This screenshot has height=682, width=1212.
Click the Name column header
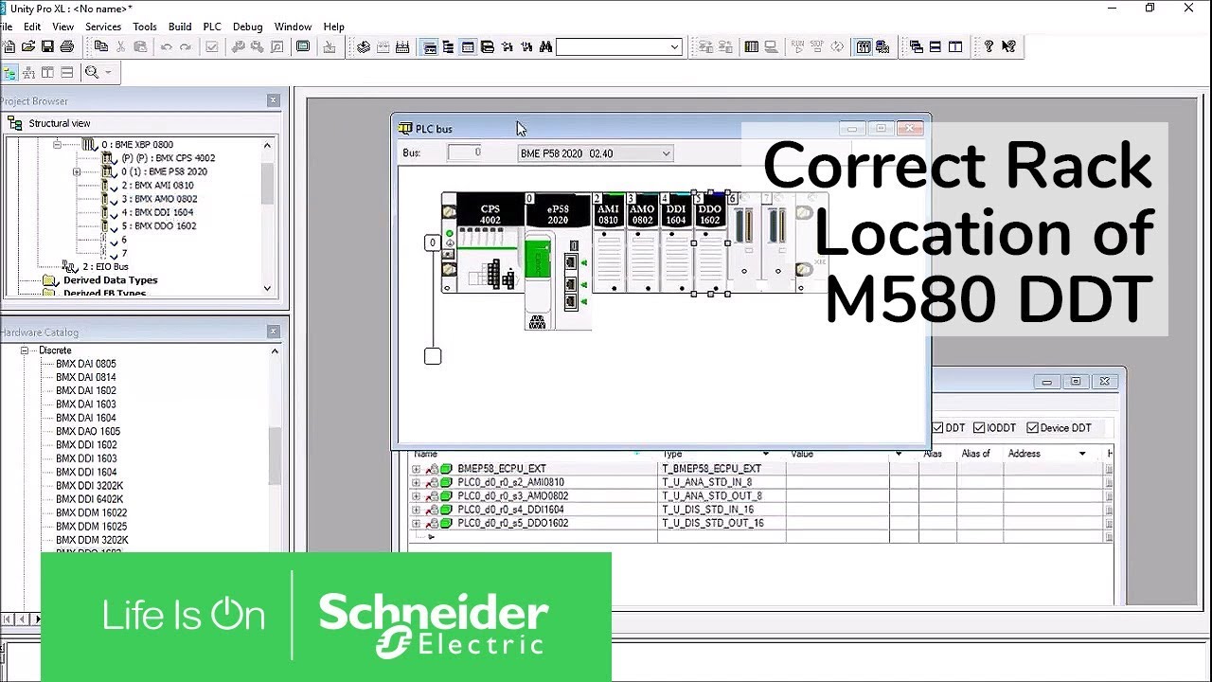426,454
